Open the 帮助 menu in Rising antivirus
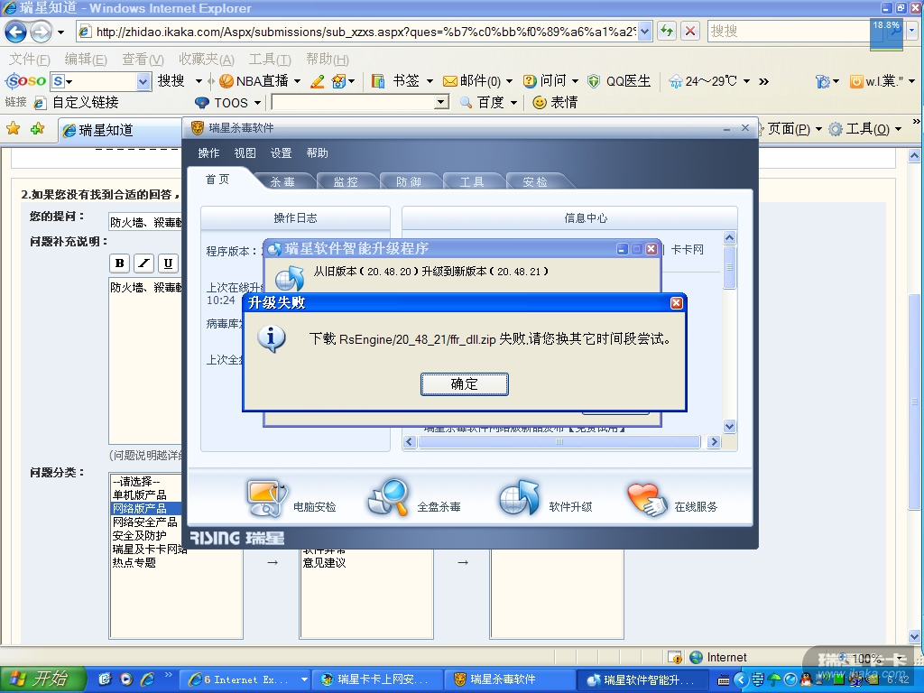 coord(317,153)
